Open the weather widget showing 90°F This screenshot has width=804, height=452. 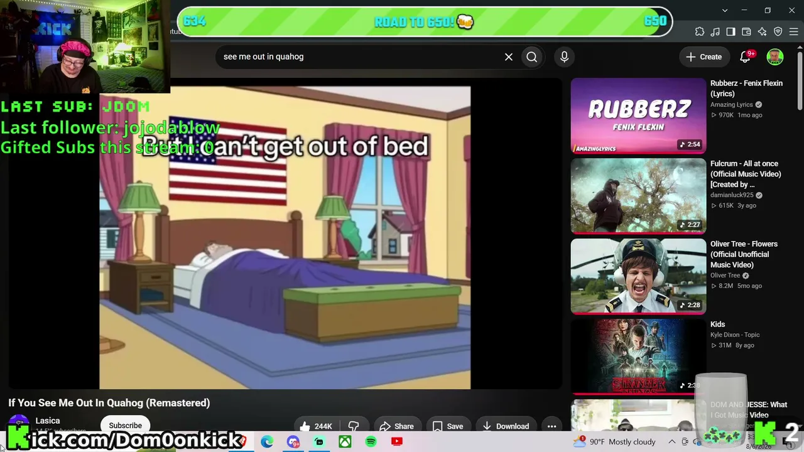(615, 442)
